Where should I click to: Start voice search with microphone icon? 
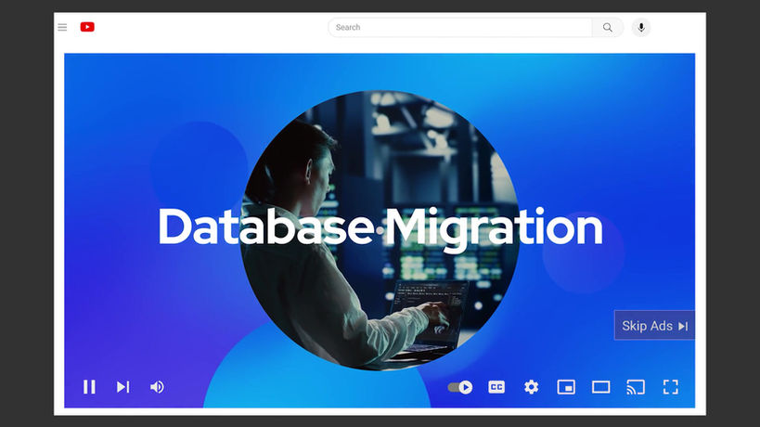[641, 28]
